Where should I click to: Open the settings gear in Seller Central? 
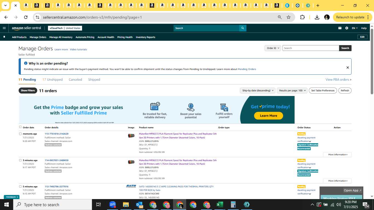pyautogui.click(x=347, y=28)
